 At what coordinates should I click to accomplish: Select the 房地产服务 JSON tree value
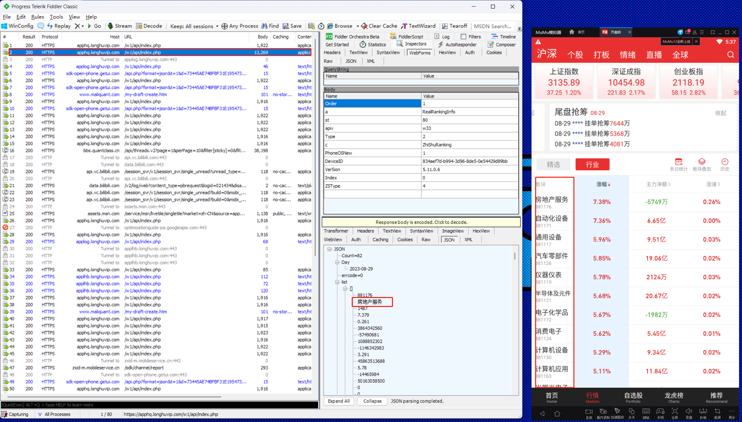coord(370,302)
